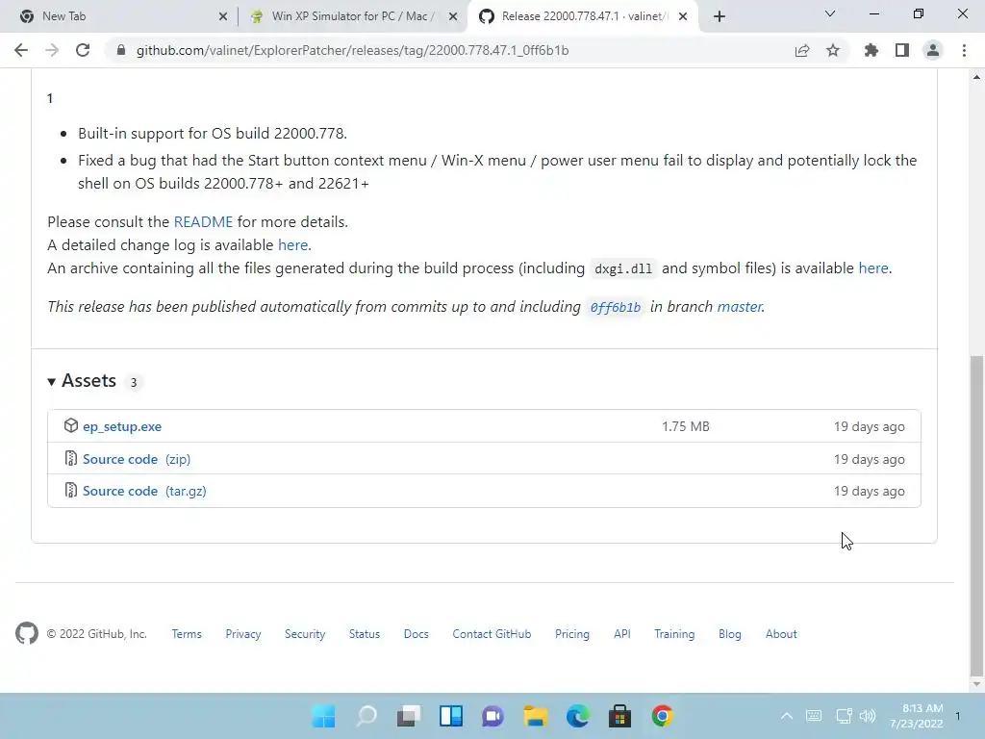
Task: Click the padlock site info icon
Action: click(121, 50)
